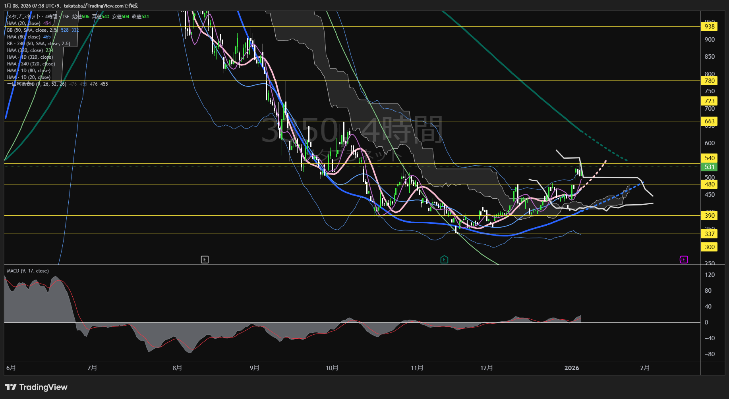729x399 pixels.
Task: Click the 300 yellow price label
Action: [709, 247]
